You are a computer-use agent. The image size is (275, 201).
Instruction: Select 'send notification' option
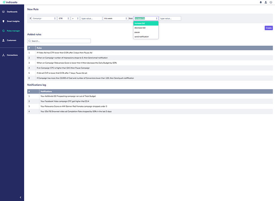click(146, 37)
